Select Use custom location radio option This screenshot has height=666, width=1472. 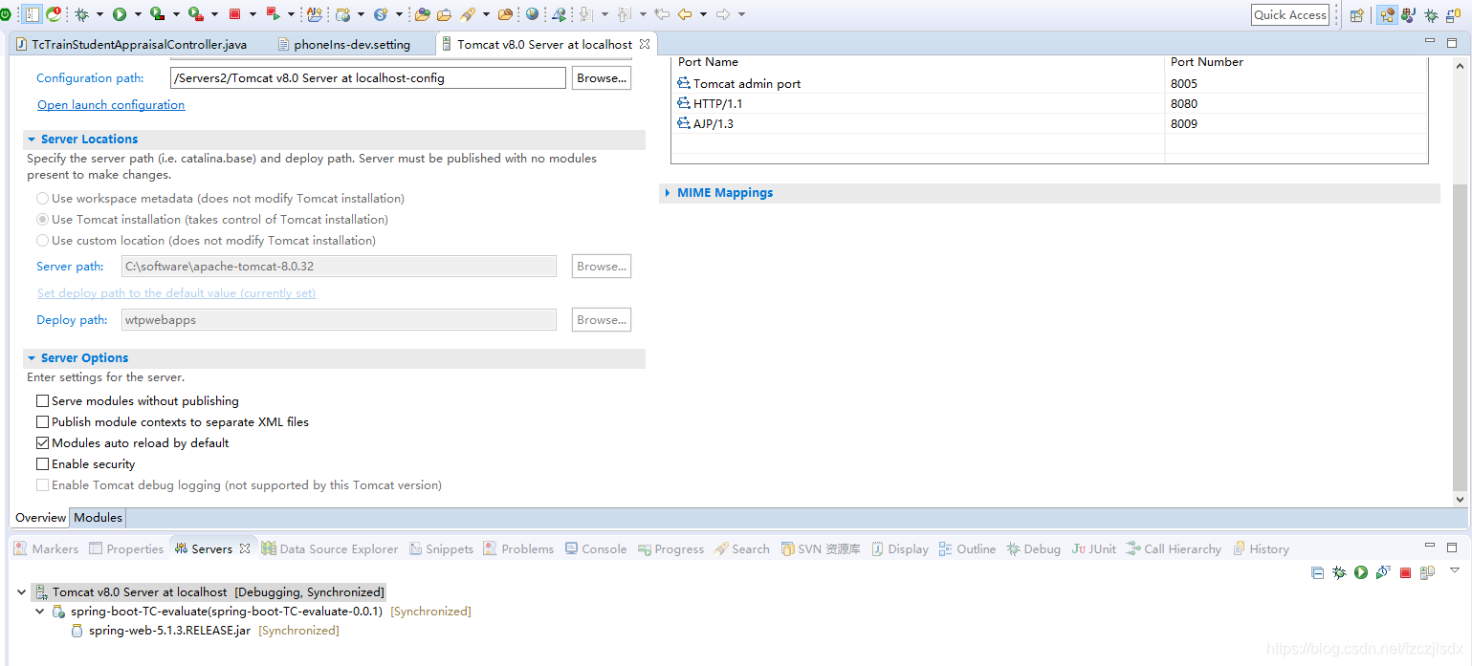coord(42,241)
